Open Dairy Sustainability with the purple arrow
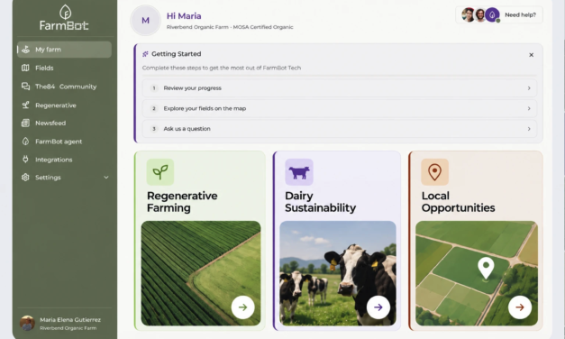Screen dimensions: 565x339 click(378, 307)
